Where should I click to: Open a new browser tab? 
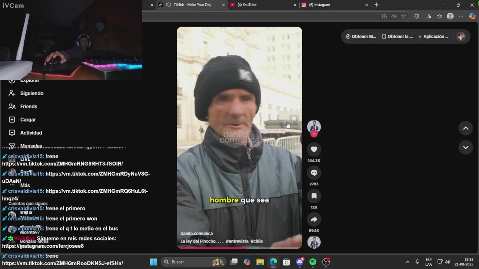pyautogui.click(x=376, y=5)
